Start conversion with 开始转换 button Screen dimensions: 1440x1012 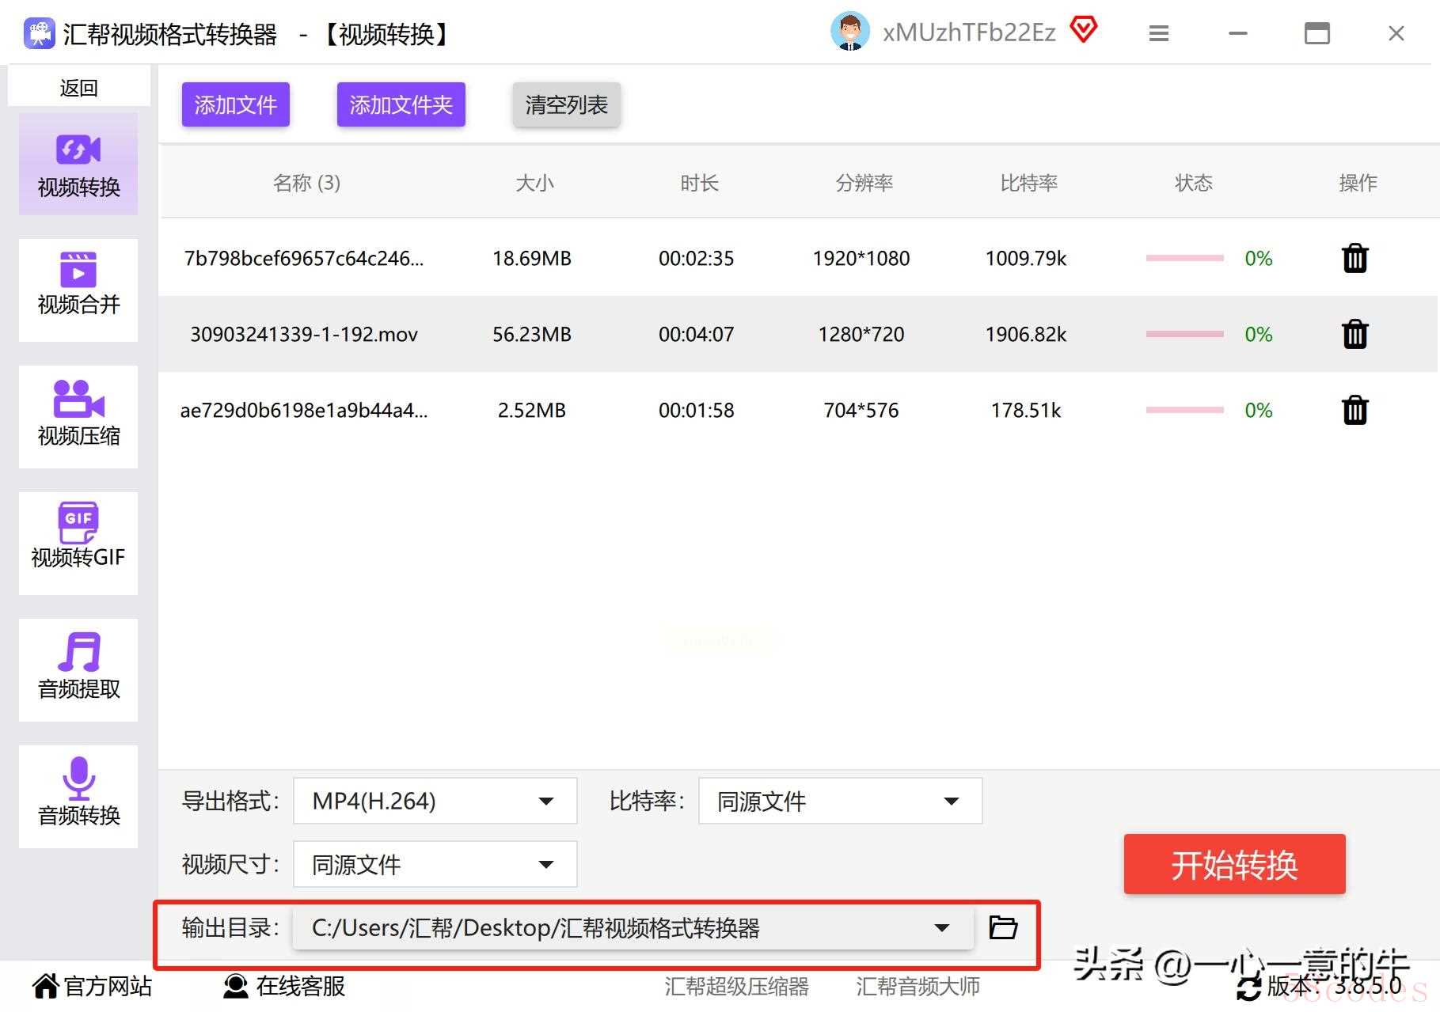pos(1234,864)
